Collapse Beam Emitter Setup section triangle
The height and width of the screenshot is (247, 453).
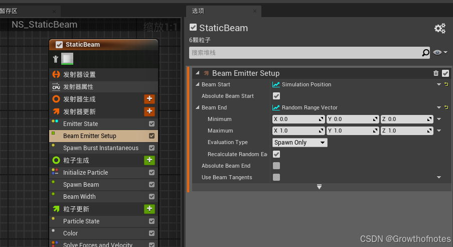click(x=198, y=73)
